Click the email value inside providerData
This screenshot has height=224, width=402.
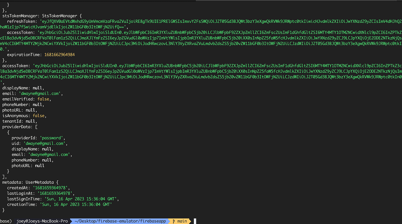[49, 155]
